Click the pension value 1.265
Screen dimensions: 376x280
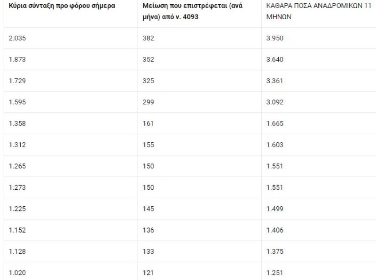point(17,166)
